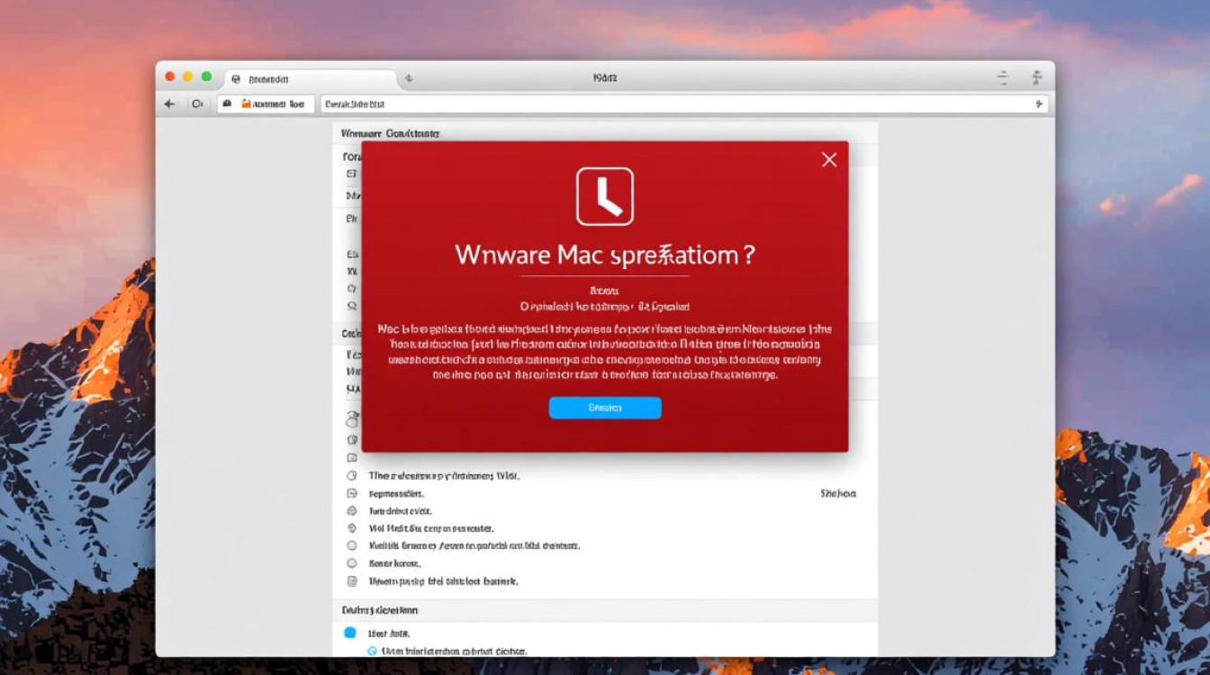Click the icon next to the 'Sepmes' row
1210x675 pixels.
(x=352, y=493)
